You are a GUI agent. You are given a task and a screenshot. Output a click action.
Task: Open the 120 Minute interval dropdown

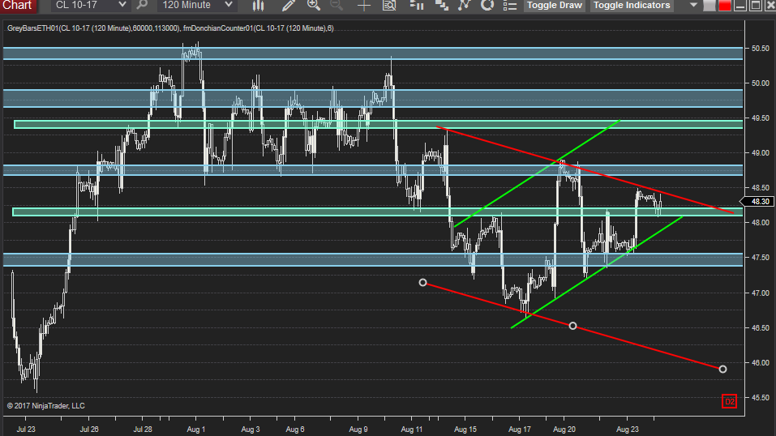pyautogui.click(x=198, y=5)
